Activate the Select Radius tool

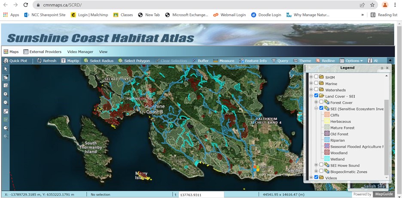coord(98,60)
